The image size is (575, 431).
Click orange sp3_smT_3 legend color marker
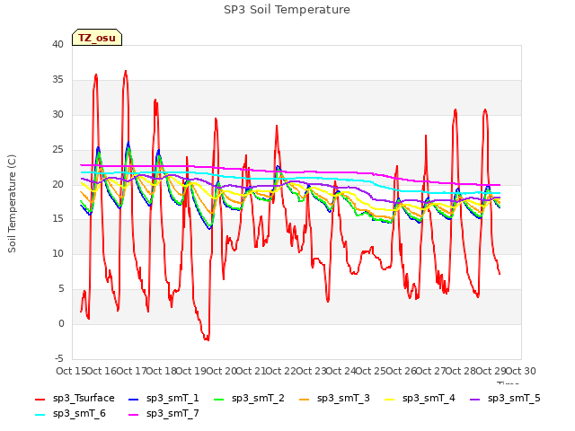pyautogui.click(x=305, y=399)
